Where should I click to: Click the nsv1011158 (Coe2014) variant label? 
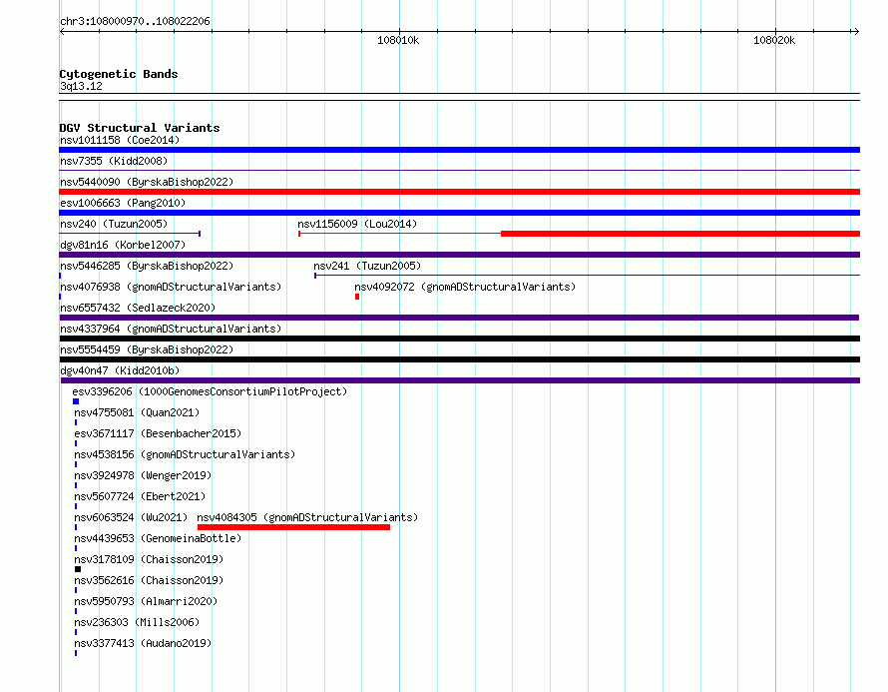(120, 140)
